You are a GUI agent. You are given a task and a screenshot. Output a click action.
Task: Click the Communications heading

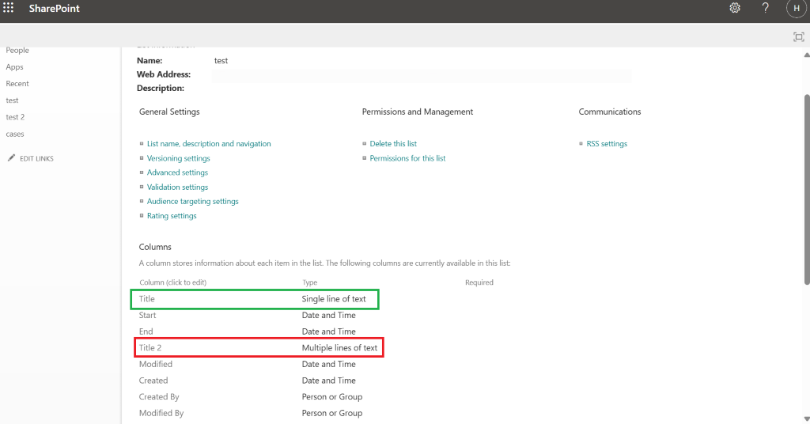tap(610, 112)
